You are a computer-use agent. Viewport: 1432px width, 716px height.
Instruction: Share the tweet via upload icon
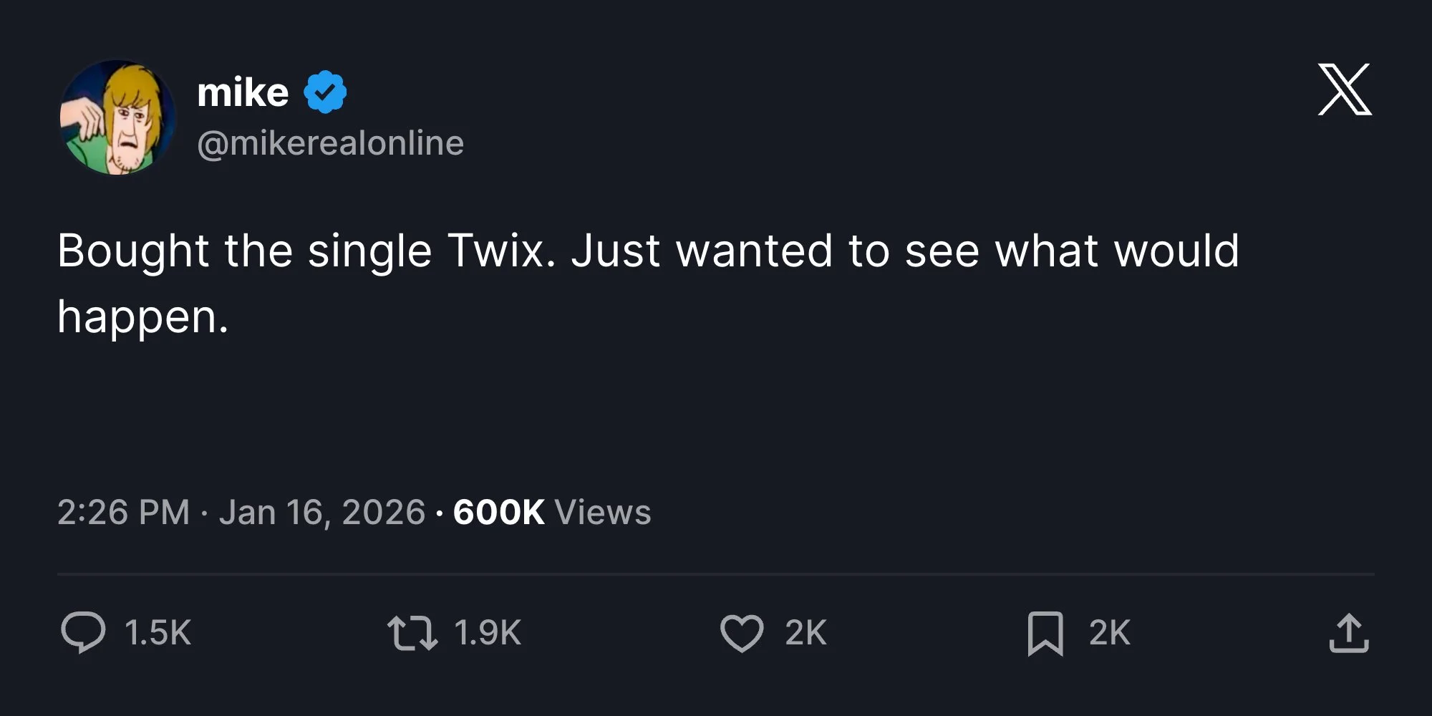1349,634
